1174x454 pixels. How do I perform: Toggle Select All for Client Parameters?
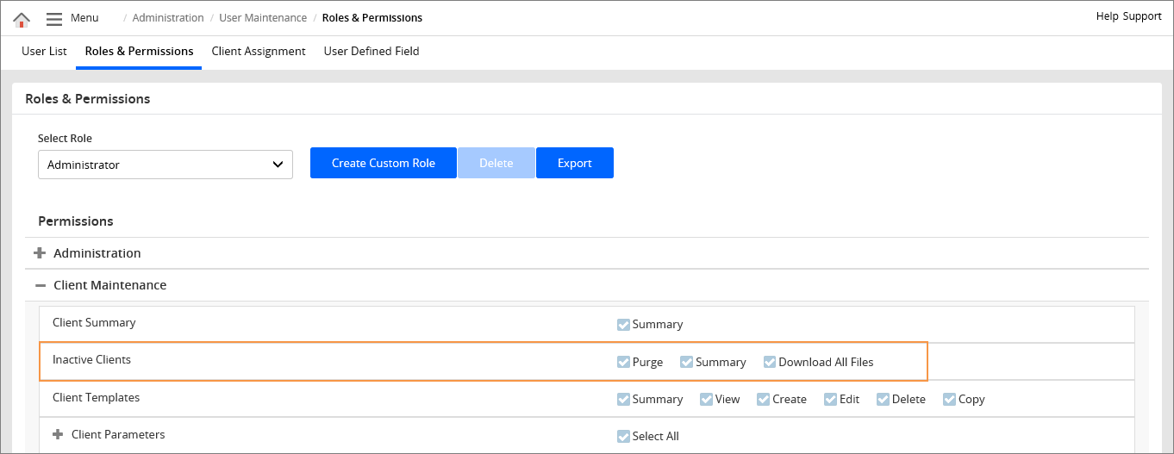coord(623,436)
